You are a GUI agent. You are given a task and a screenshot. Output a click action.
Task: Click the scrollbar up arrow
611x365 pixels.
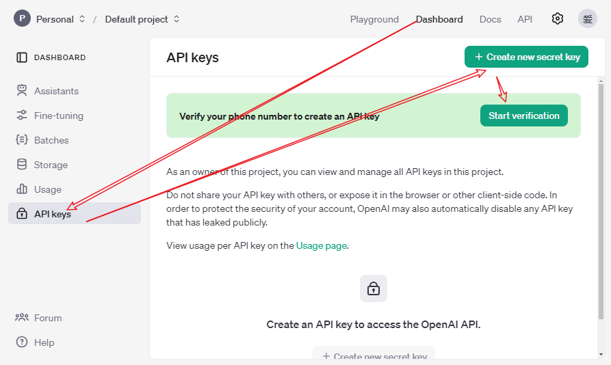point(601,81)
